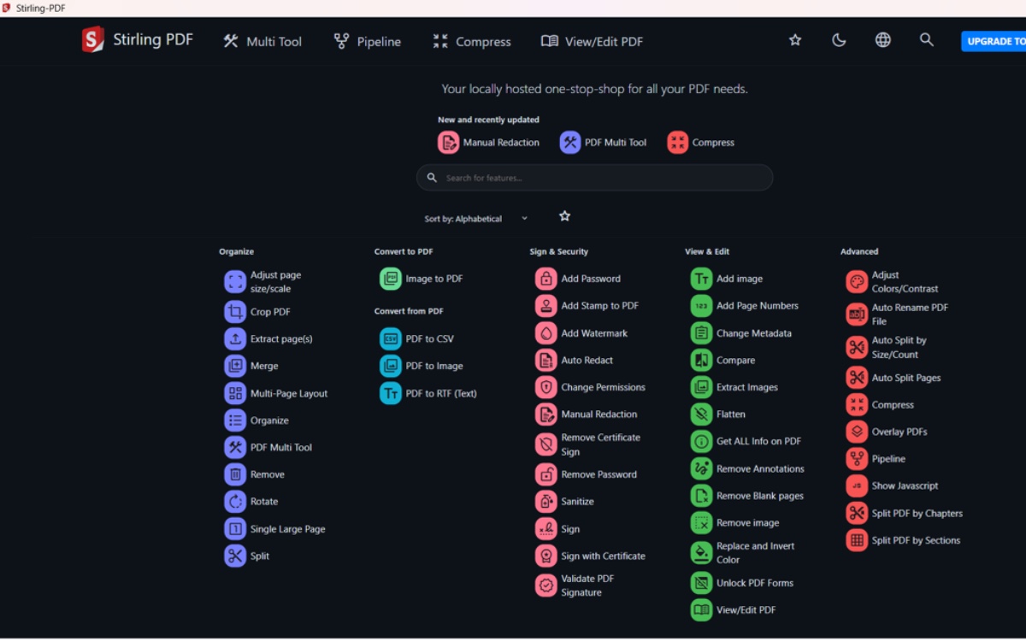Open the navbar search magnifier
1026x641 pixels.
(x=926, y=40)
